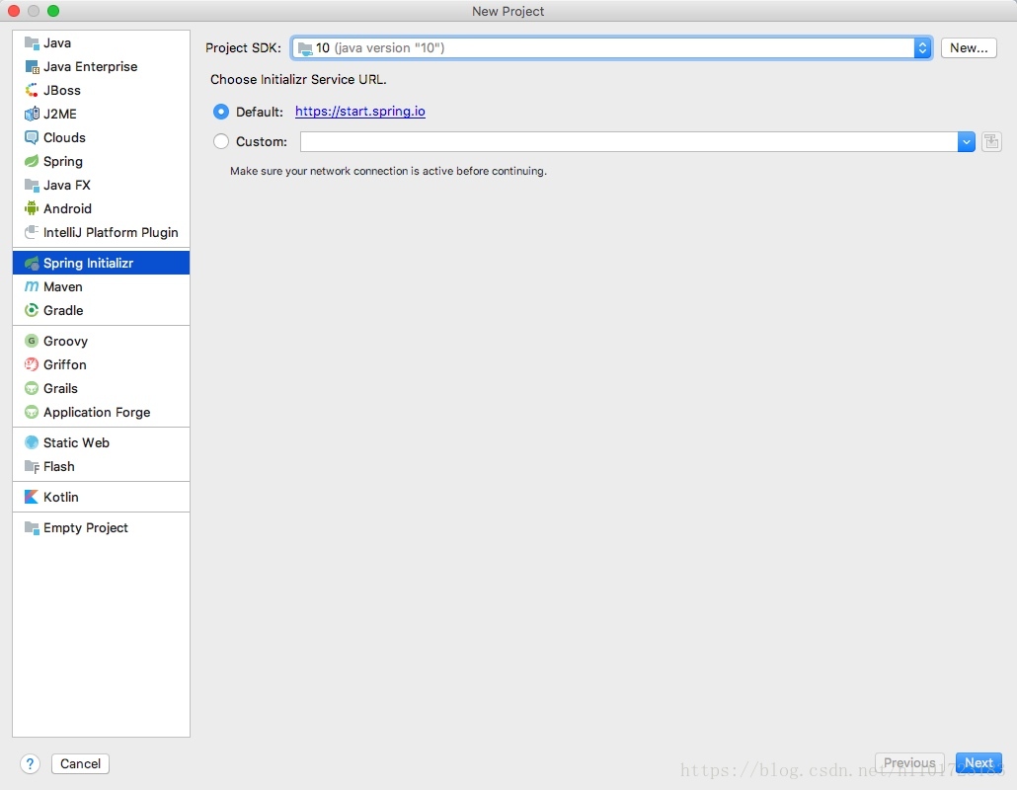The width and height of the screenshot is (1017, 790).
Task: Select the Default service URL radio button
Action: [220, 112]
